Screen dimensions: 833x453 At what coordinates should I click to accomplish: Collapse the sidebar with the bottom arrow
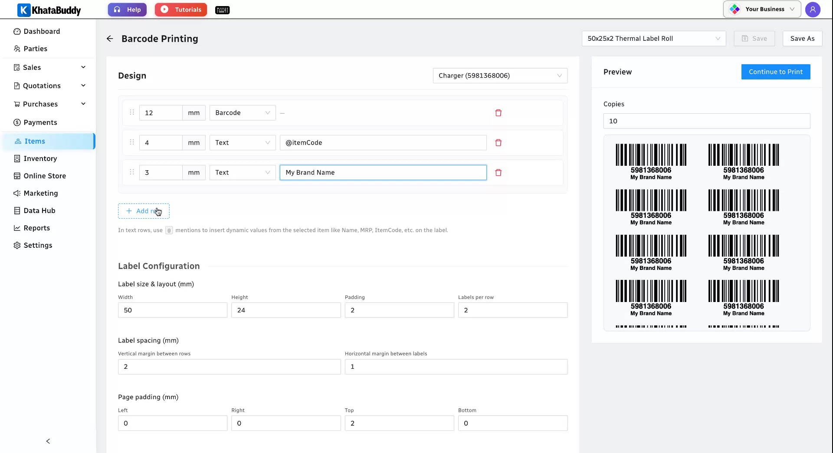tap(48, 441)
